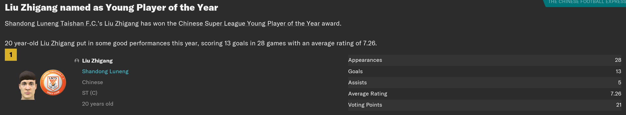The height and width of the screenshot is (115, 626).
Task: Click the ST (C) position label
Action: click(90, 93)
